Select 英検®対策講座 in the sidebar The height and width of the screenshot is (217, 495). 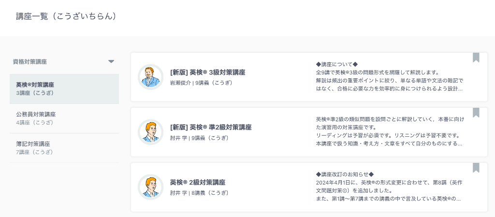pyautogui.click(x=64, y=89)
